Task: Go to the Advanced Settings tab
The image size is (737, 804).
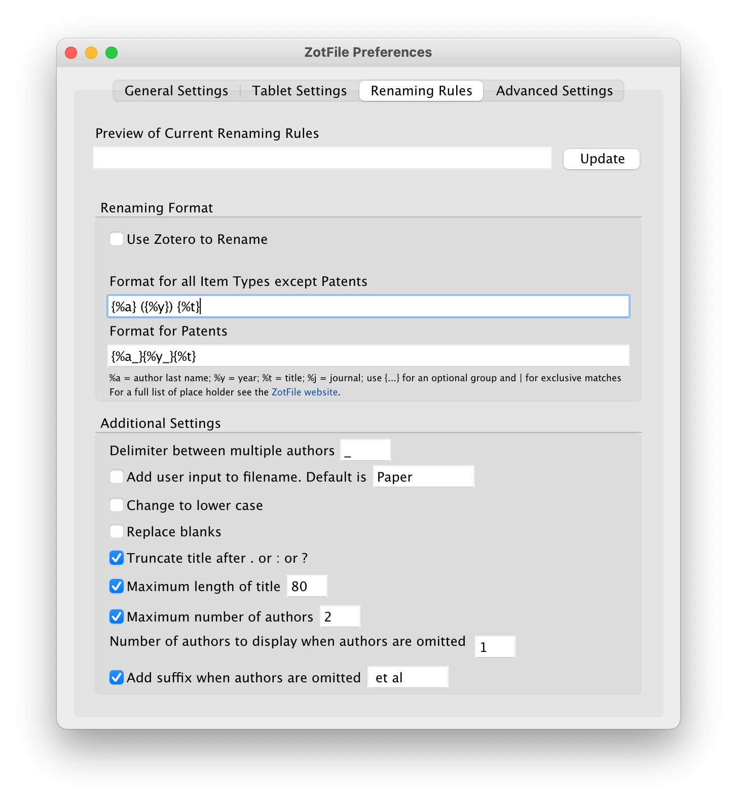Action: [554, 91]
